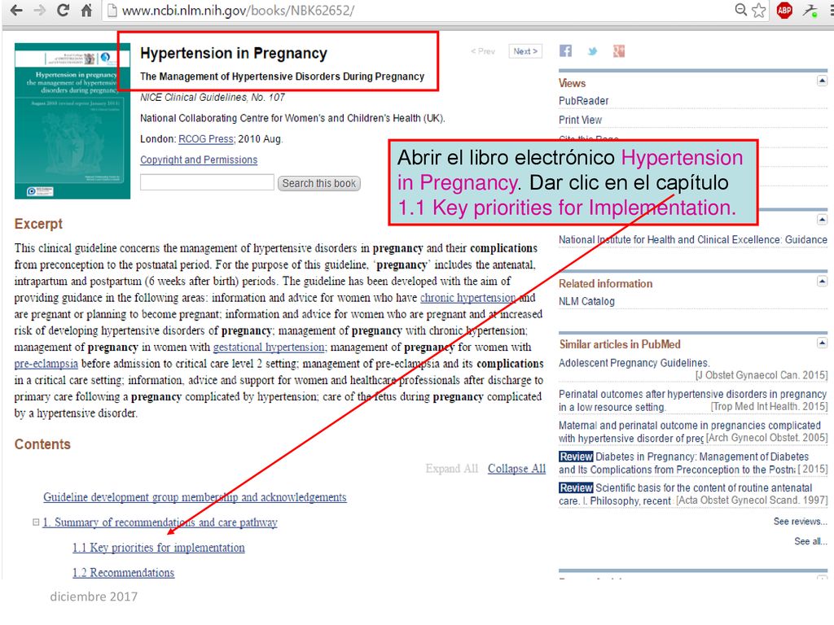Follow the gestational hypertension link
The image size is (834, 625).
point(269,347)
